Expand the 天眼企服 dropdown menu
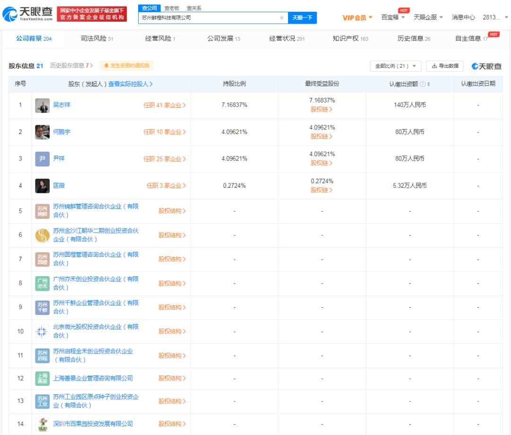 pos(428,17)
